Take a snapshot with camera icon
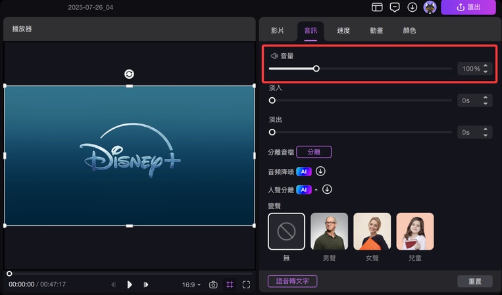Screen dimensions: 502x295 [x=213, y=284]
